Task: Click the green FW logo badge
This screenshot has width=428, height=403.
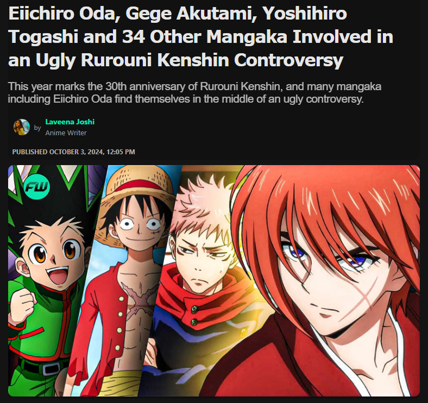Action: pos(37,187)
